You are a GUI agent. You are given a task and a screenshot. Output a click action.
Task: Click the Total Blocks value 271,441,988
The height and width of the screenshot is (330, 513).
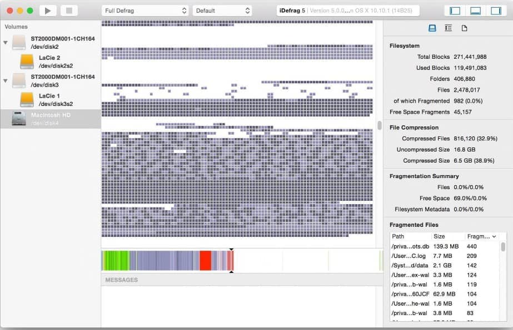tap(470, 57)
